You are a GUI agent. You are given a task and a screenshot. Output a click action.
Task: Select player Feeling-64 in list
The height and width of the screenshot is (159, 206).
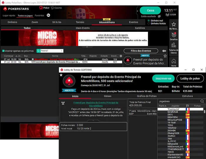tap(180, 109)
